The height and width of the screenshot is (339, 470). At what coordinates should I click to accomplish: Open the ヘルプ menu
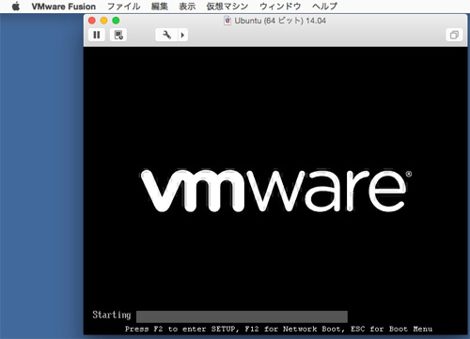pyautogui.click(x=324, y=7)
